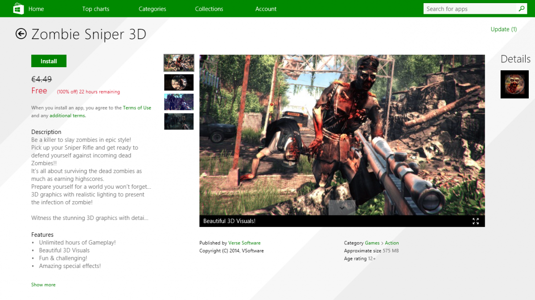Select the second screenshot thumbnail
Image resolution: width=535 pixels, height=300 pixels.
(179, 82)
